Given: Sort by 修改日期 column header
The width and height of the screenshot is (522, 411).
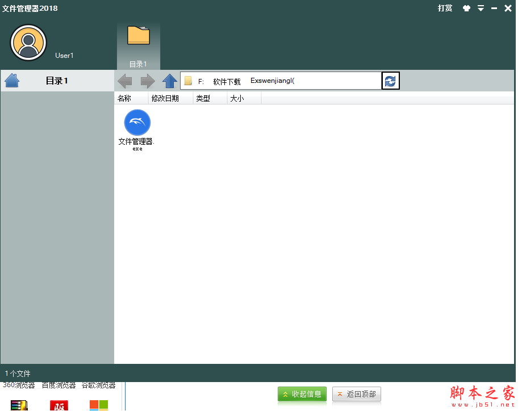Looking at the screenshot, I should click(171, 99).
